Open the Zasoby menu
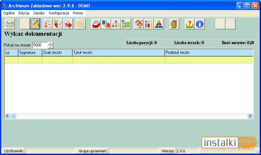 (39, 13)
